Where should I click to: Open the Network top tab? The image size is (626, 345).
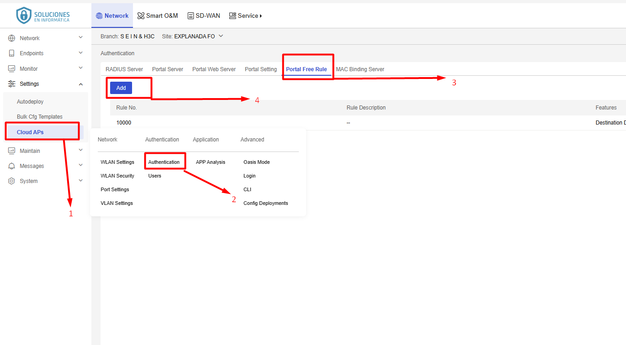(x=112, y=16)
